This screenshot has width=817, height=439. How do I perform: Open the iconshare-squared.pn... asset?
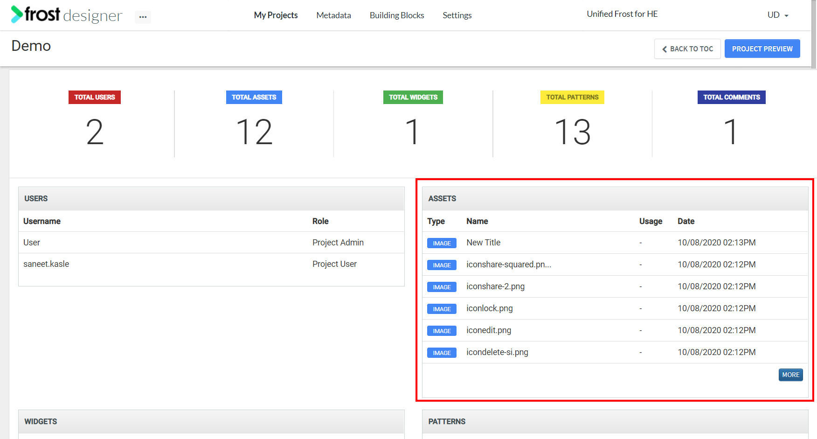coord(509,265)
